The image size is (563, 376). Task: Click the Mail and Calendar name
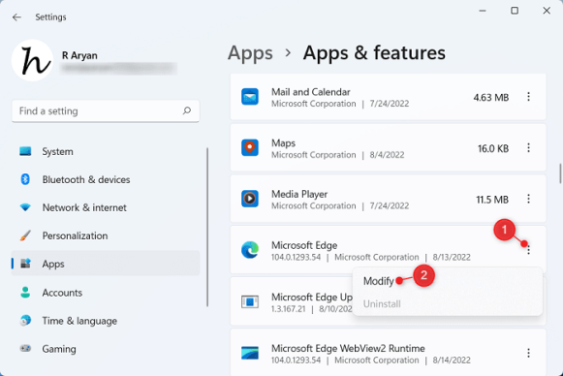click(311, 92)
